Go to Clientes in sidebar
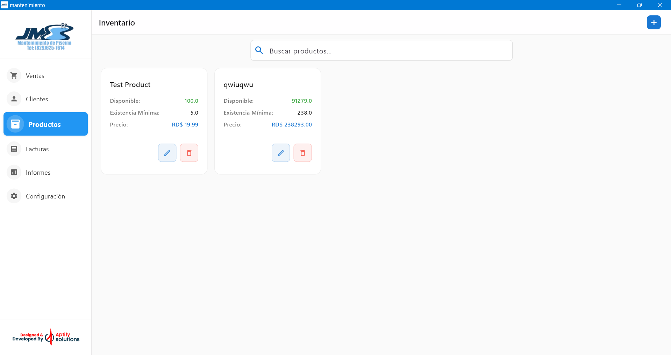671x355 pixels. pos(45,99)
